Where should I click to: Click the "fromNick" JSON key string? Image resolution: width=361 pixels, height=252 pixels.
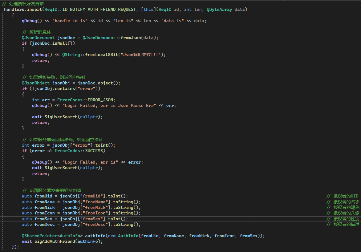[95, 208]
